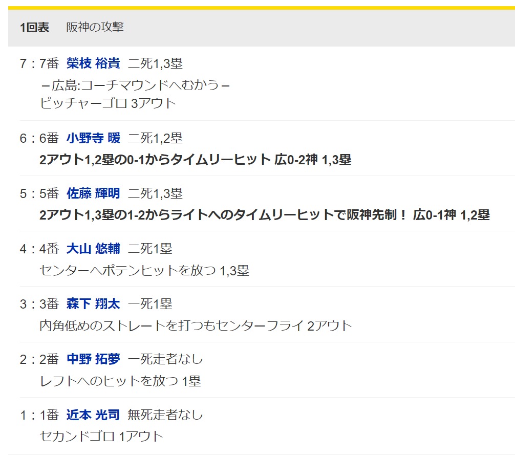The image size is (515, 457).
Task: Open player link 近本 光司
Action: click(93, 415)
